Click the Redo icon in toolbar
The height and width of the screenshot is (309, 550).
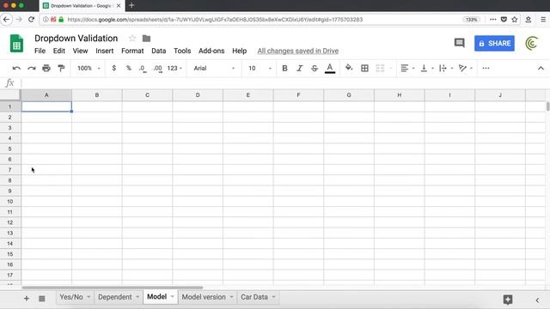[x=32, y=69]
